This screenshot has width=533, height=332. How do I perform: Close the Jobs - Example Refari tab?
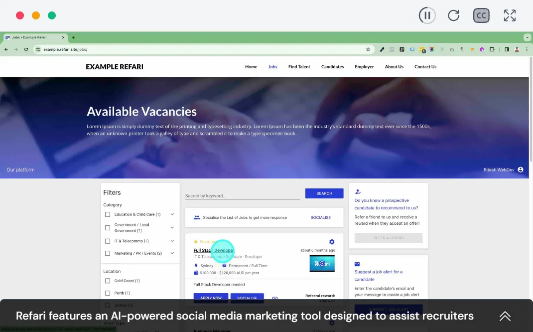63,37
